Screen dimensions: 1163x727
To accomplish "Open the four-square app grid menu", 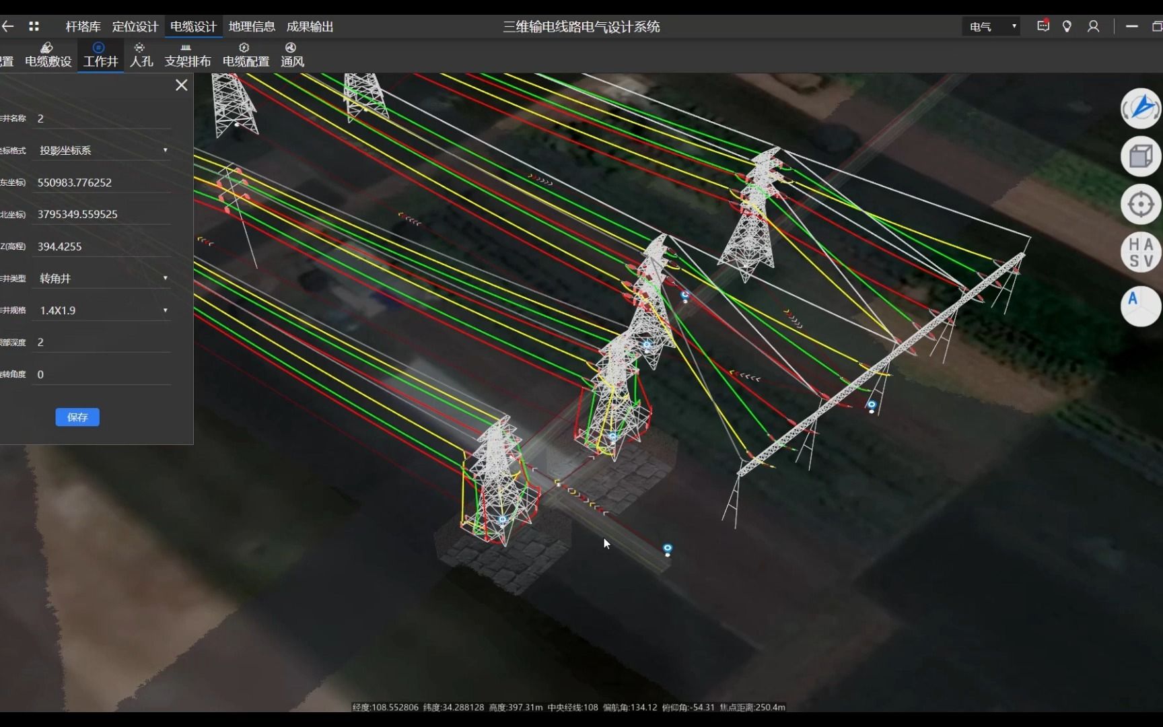I will coord(34,26).
